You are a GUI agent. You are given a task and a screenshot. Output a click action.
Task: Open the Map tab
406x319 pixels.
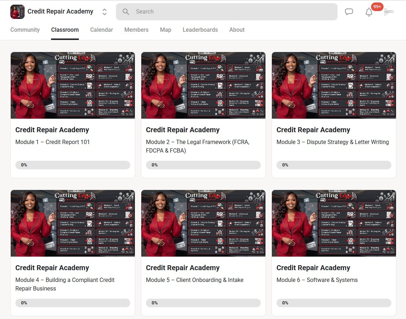pos(166,30)
